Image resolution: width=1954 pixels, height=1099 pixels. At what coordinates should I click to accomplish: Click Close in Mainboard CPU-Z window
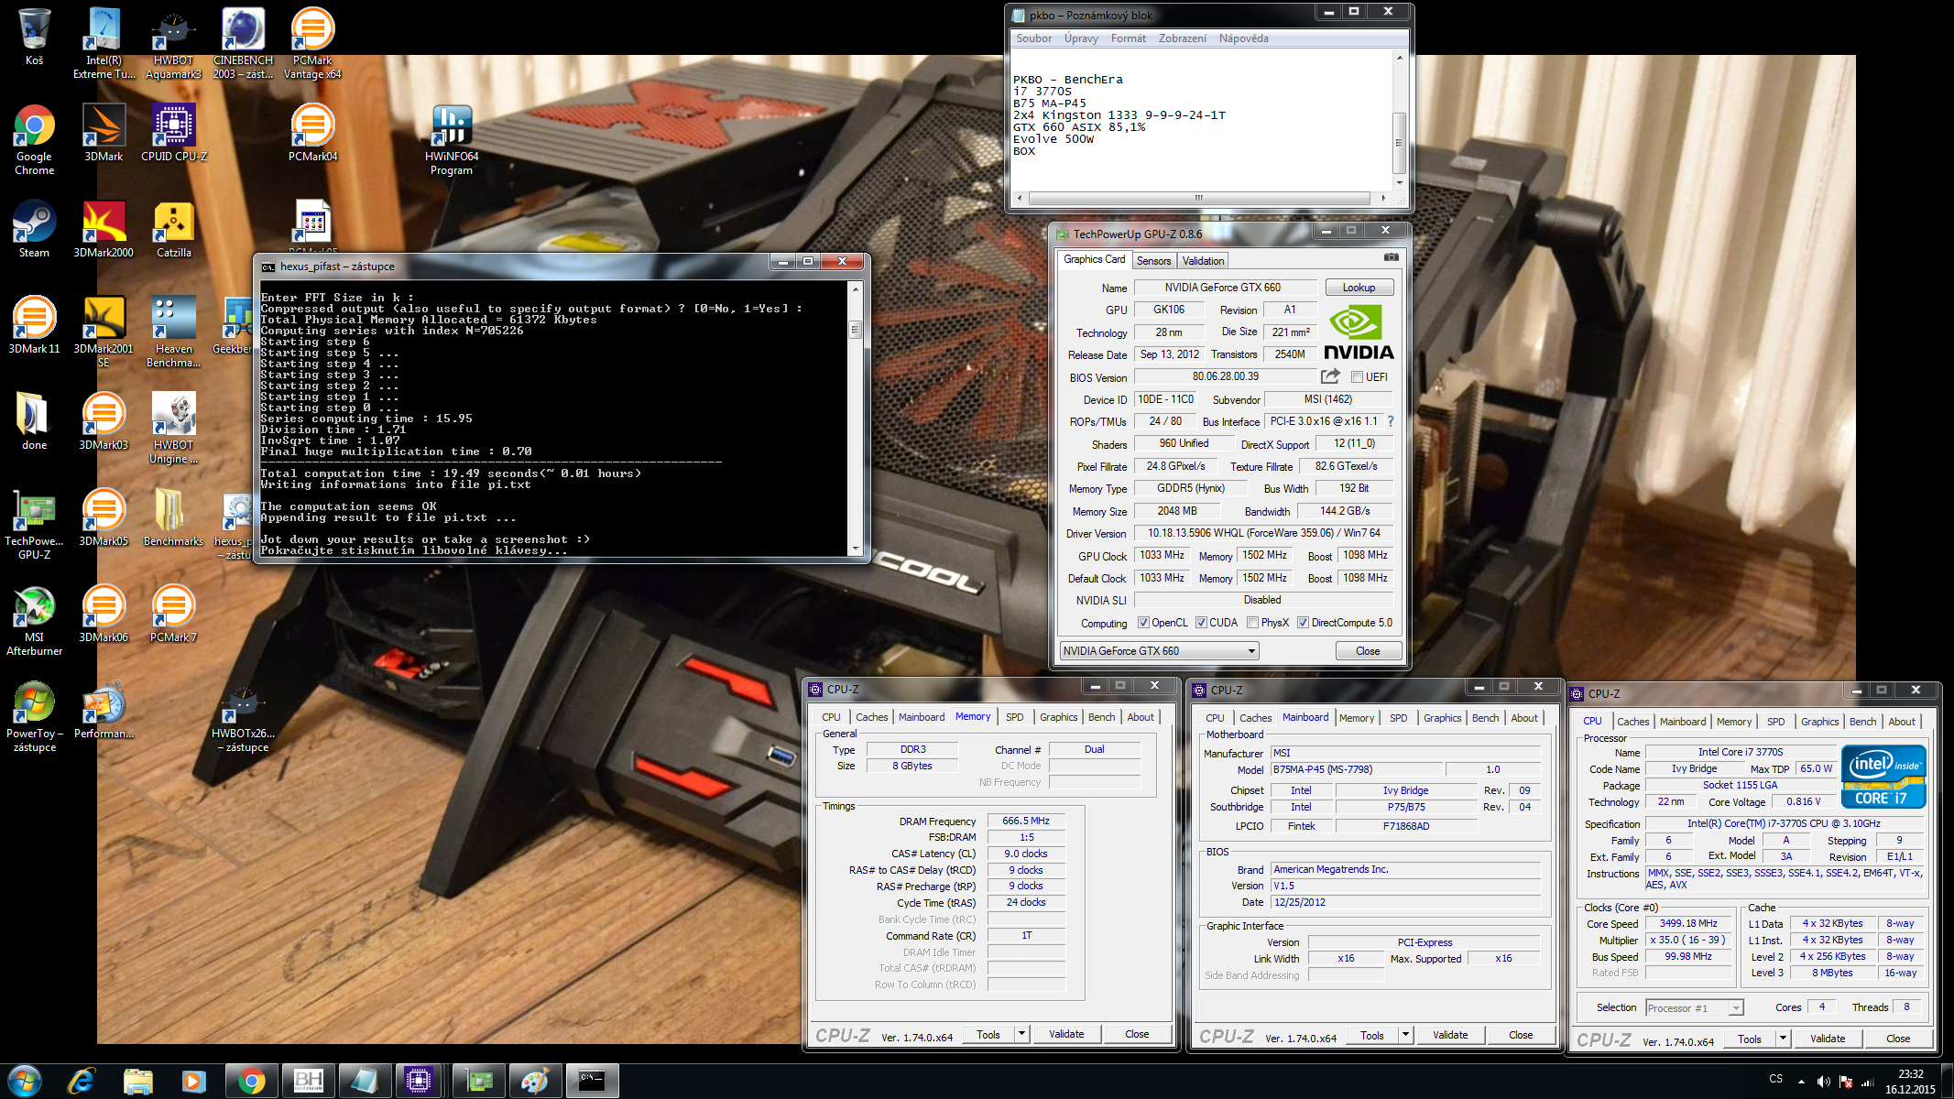[x=1521, y=1035]
